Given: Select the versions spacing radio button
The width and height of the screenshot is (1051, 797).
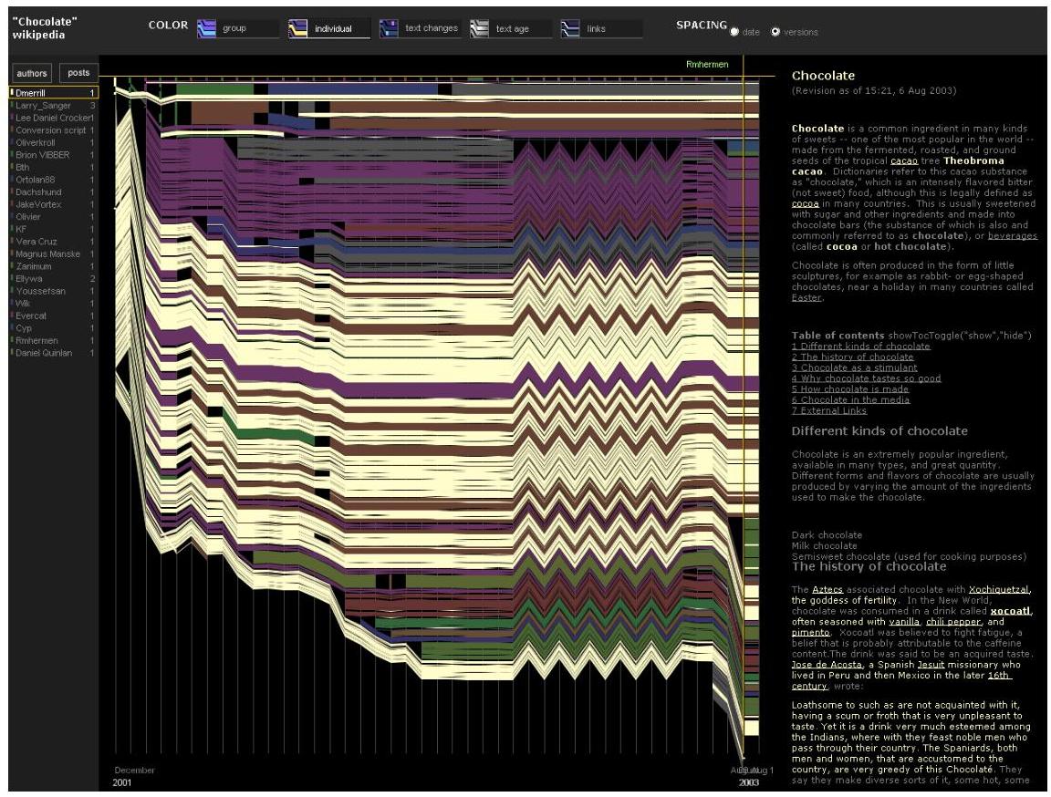Looking at the screenshot, I should point(775,32).
